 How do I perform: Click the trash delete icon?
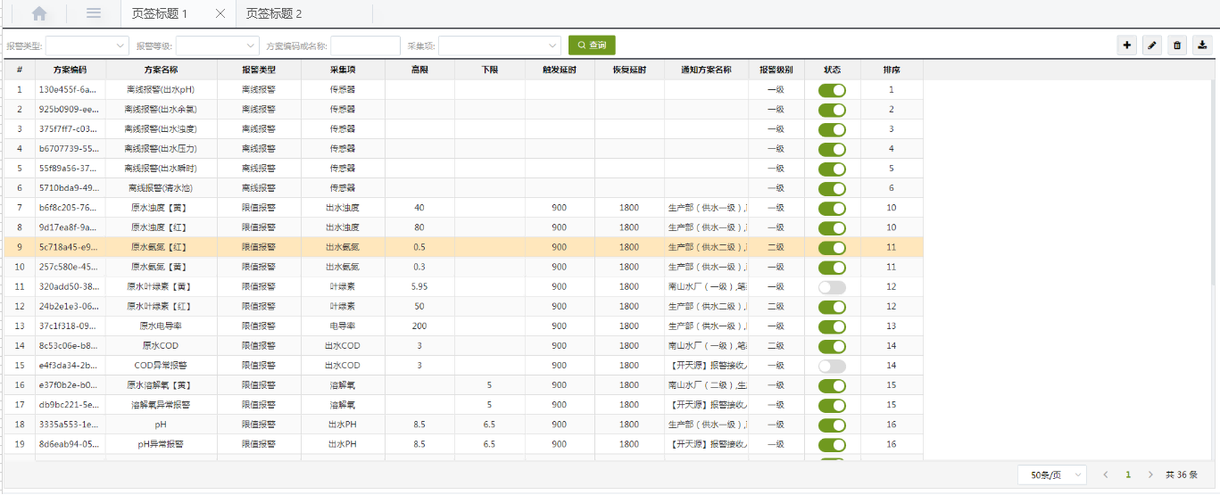1177,45
